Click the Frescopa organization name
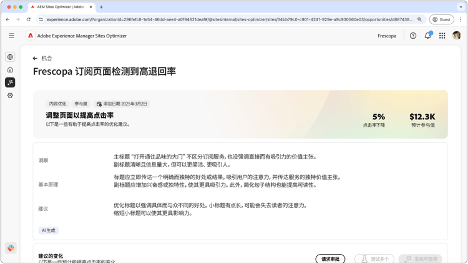Image resolution: width=468 pixels, height=264 pixels. click(387, 36)
